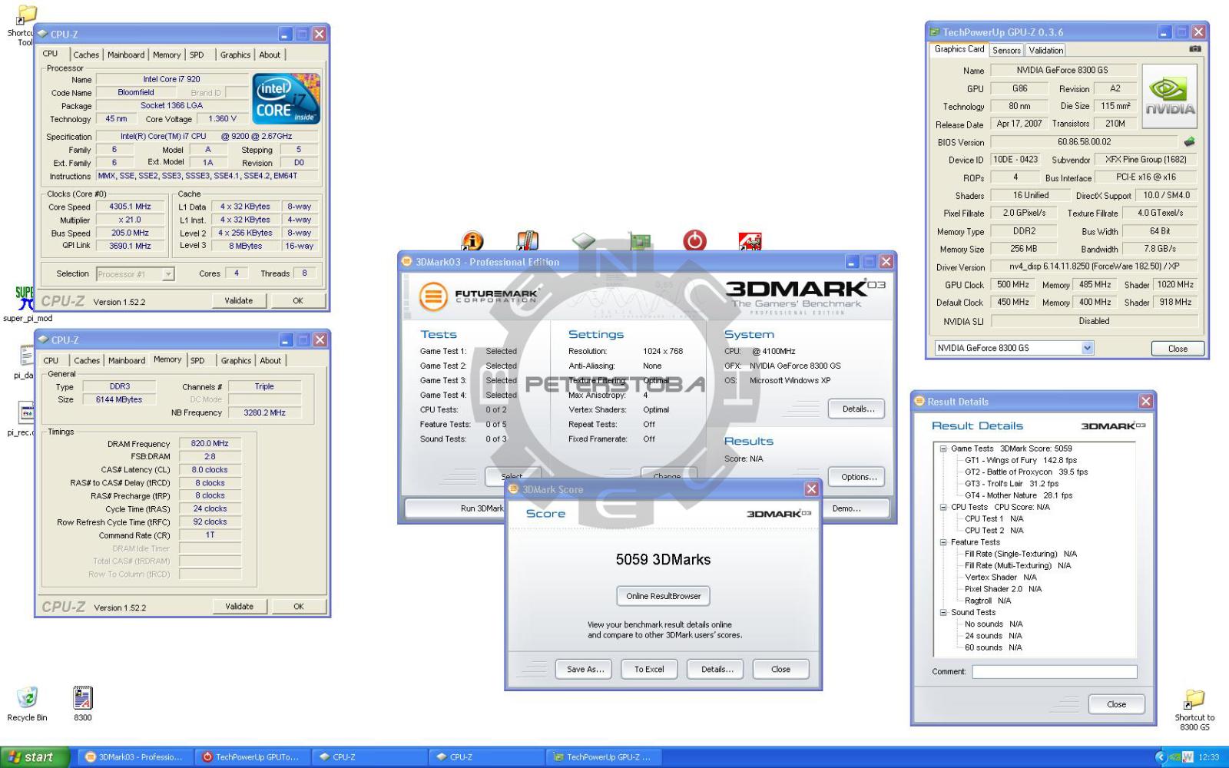This screenshot has width=1229, height=768.
Task: Open Graphics tab in CPU-Z memory window
Action: [236, 361]
